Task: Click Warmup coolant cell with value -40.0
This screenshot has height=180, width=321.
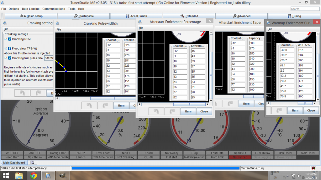Action: 287,50
